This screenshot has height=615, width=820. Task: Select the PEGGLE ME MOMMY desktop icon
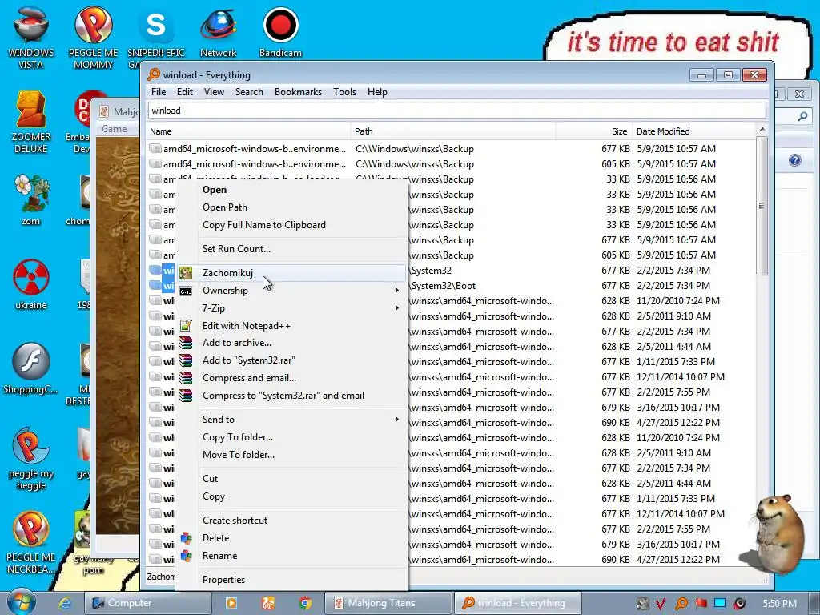(93, 38)
